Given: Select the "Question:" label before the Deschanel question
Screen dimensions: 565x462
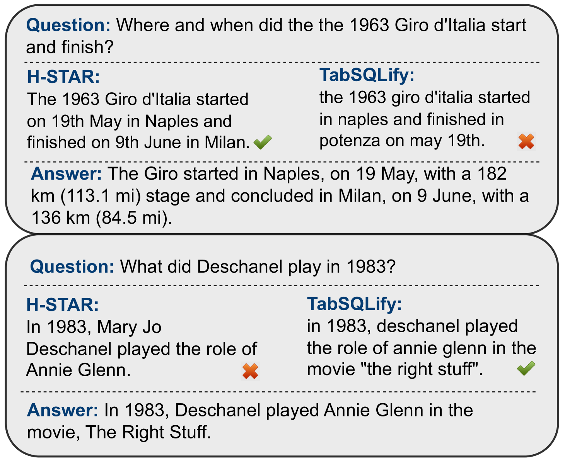Looking at the screenshot, I should (x=72, y=267).
